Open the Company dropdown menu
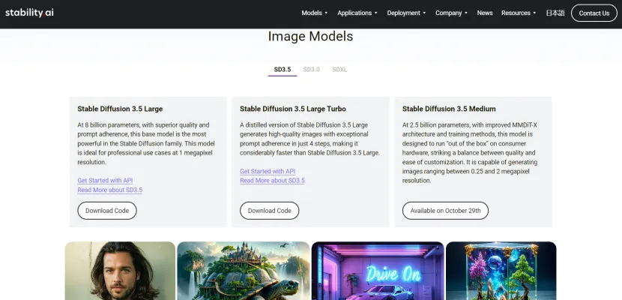This screenshot has width=622, height=300. (451, 13)
